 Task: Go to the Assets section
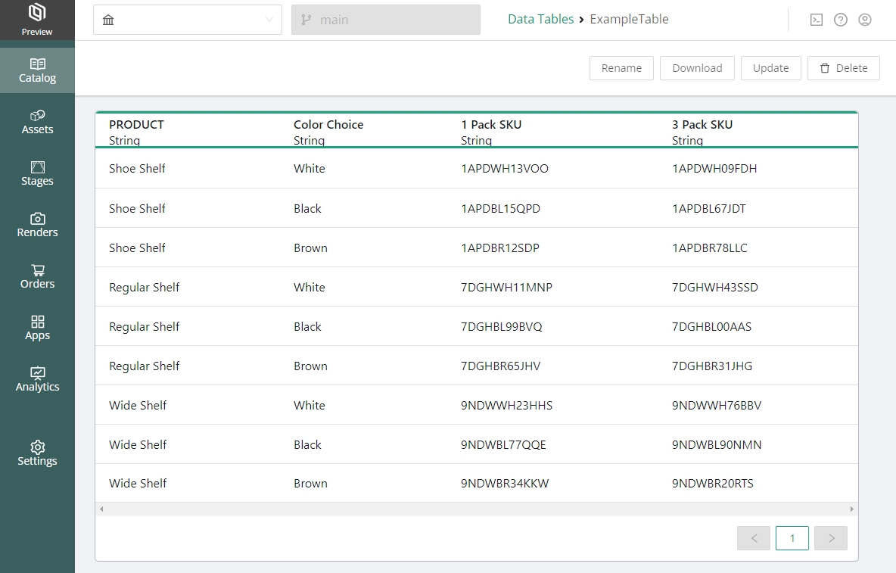coord(37,122)
